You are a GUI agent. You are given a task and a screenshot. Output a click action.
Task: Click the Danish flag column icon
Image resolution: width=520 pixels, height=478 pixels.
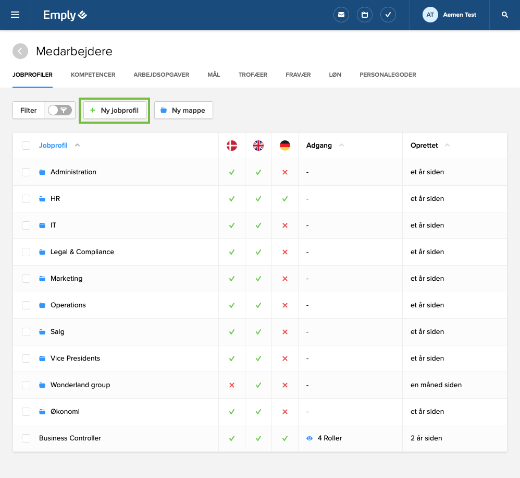click(x=232, y=146)
